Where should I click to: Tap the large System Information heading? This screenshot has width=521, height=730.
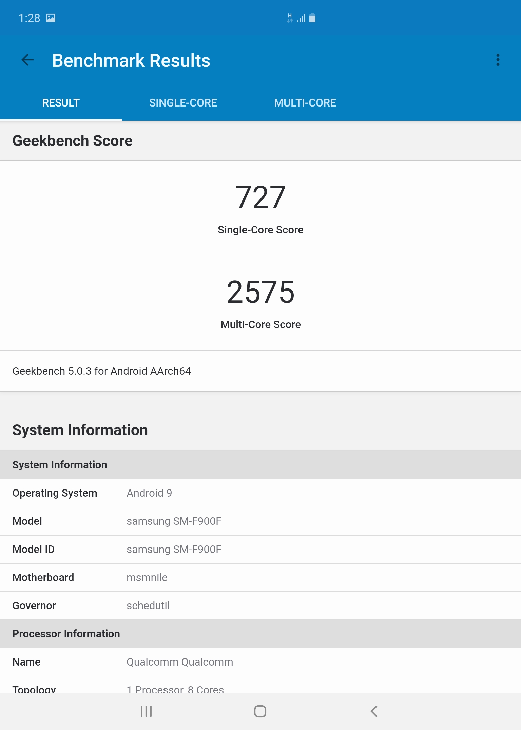coord(80,430)
